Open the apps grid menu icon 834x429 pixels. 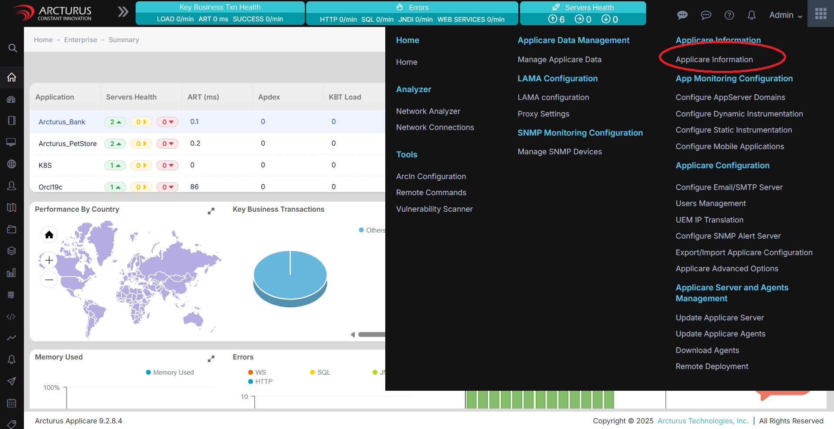coord(821,14)
